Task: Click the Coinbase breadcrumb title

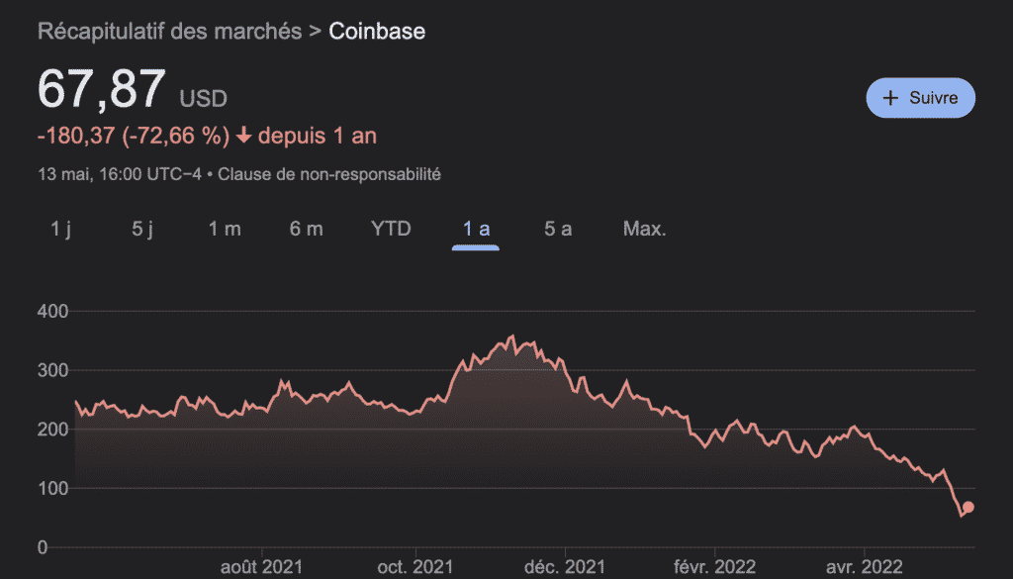Action: pyautogui.click(x=377, y=31)
